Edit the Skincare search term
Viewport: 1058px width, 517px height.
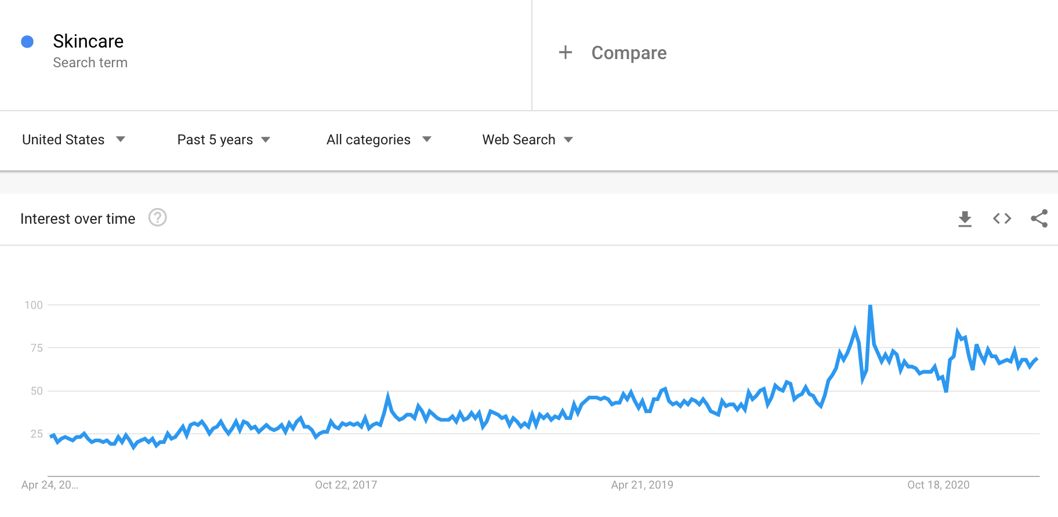pos(88,41)
